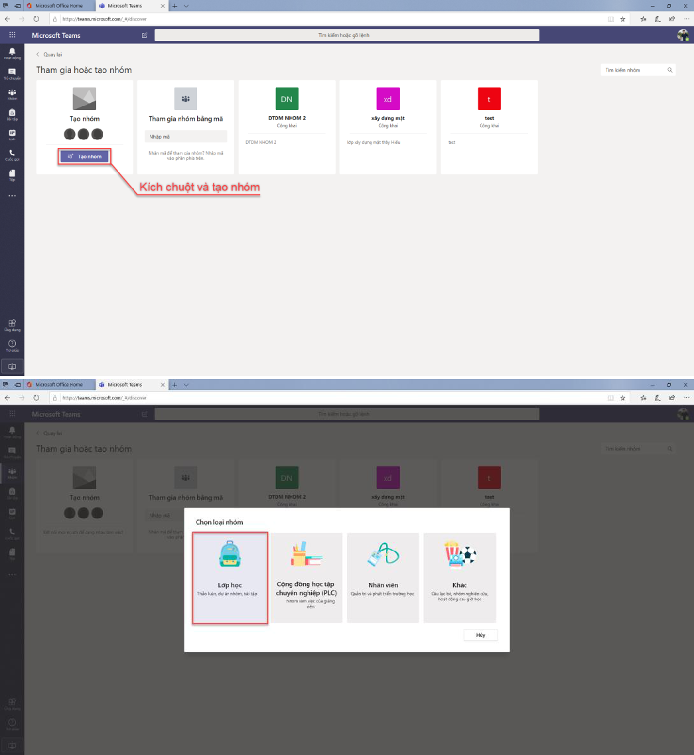Go back via undimmed Quay lại link
Screen dimensions: 694x755
pos(50,54)
